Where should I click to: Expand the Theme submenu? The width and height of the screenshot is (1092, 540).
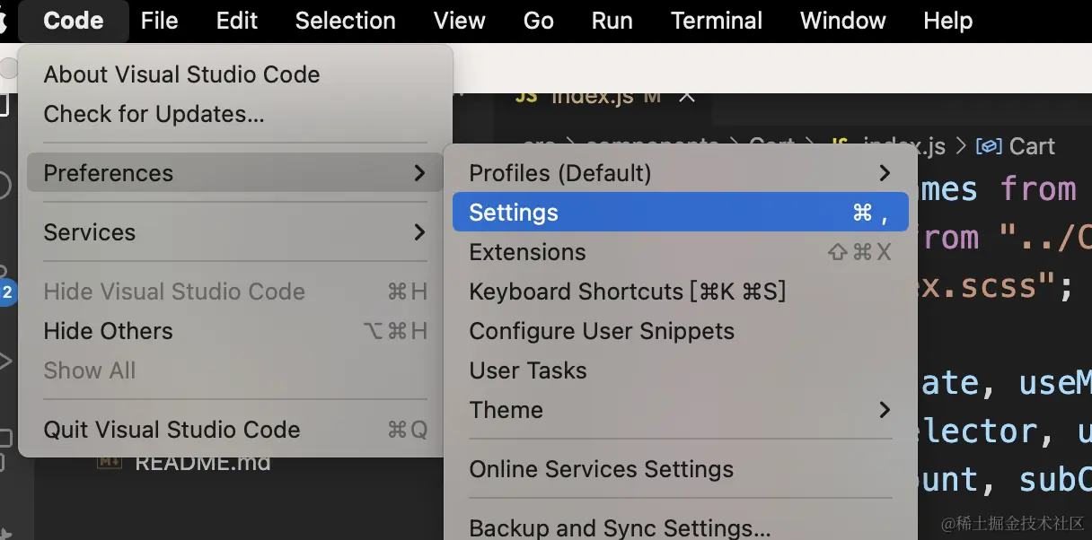506,410
